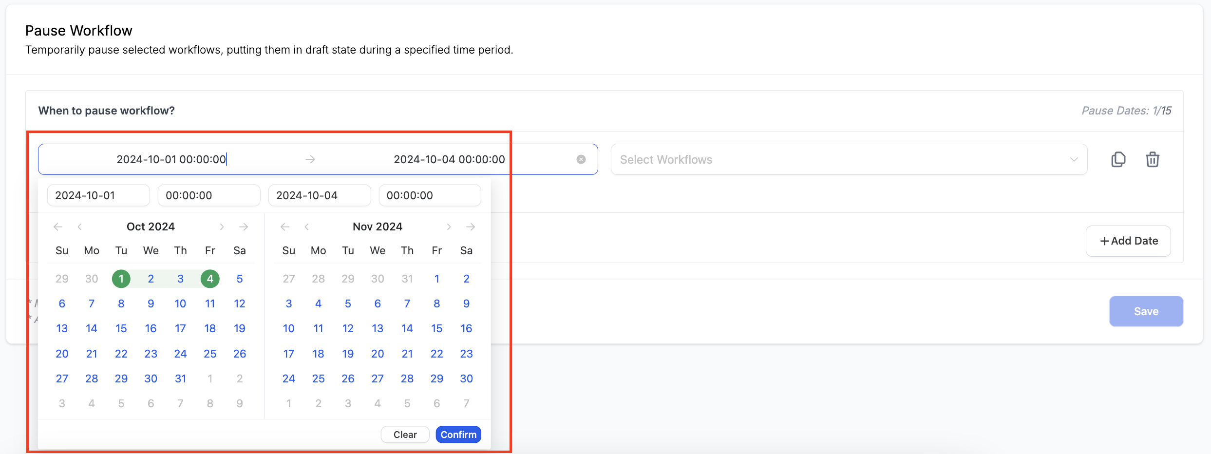
Task: Select November 1 in the calendar
Action: click(437, 279)
